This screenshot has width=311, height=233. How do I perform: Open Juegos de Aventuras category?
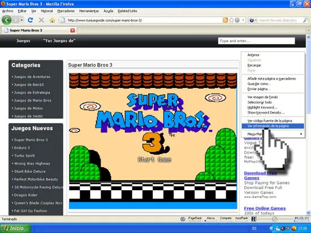32,77
